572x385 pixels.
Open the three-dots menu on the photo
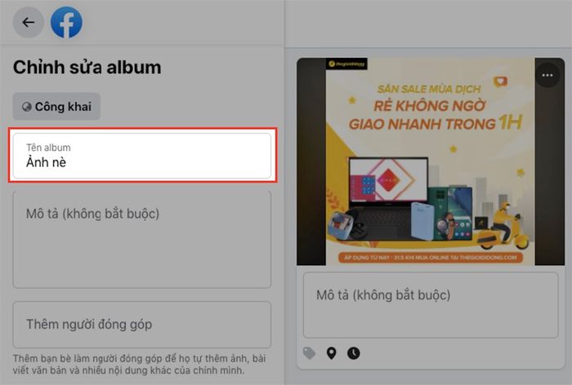point(547,75)
